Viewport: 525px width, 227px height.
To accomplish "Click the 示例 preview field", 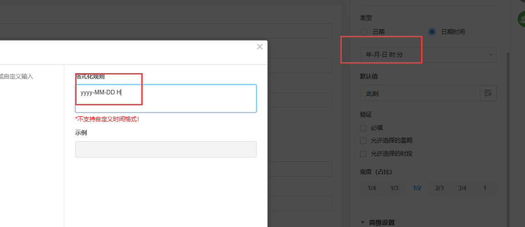I will [166, 149].
